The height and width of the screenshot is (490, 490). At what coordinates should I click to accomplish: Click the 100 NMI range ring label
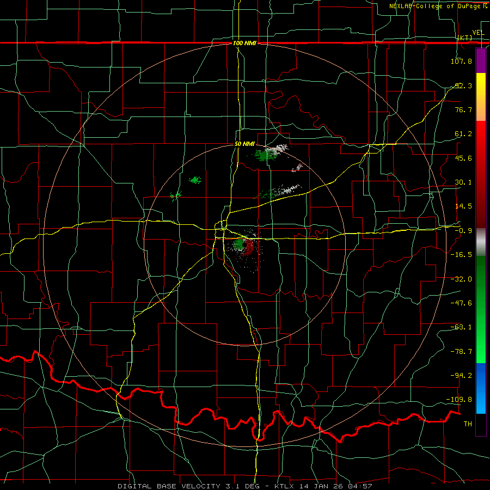pyautogui.click(x=244, y=43)
